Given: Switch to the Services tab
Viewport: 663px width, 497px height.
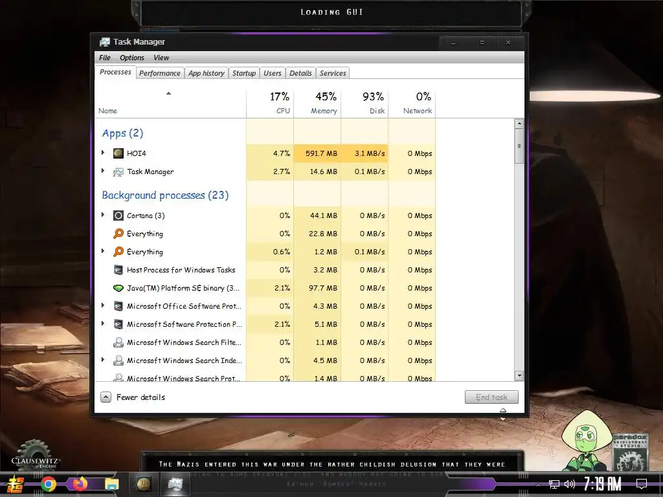Looking at the screenshot, I should [333, 73].
